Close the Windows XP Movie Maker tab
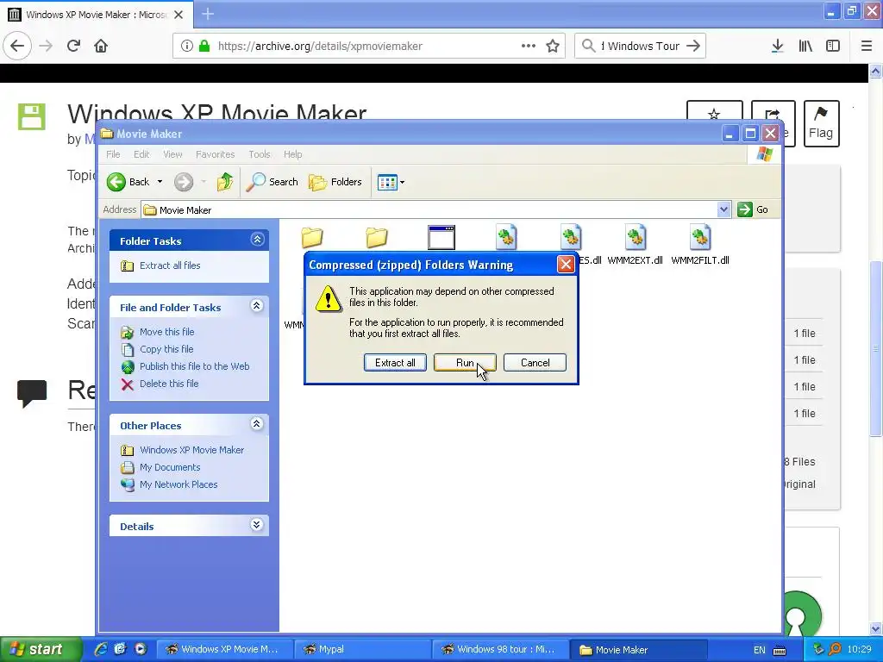Screen dimensions: 883x662 (178, 14)
